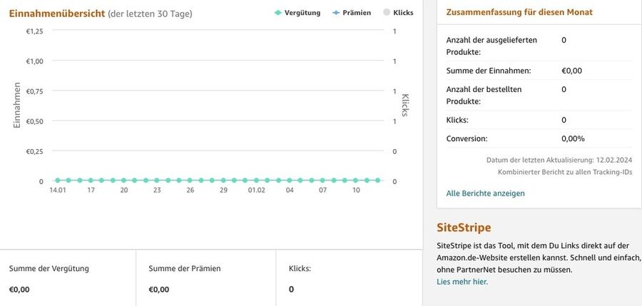
Task: Follow the Lies mehr hier link
Action: [x=462, y=282]
